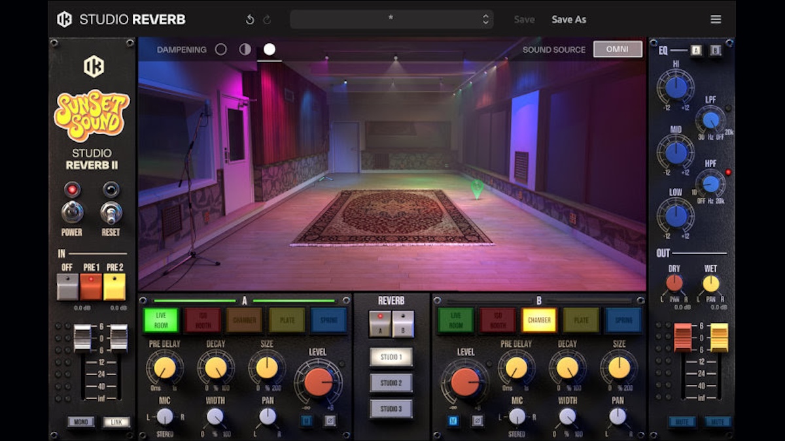This screenshot has height=441, width=785.
Task: Click the Save As button
Action: tap(568, 20)
